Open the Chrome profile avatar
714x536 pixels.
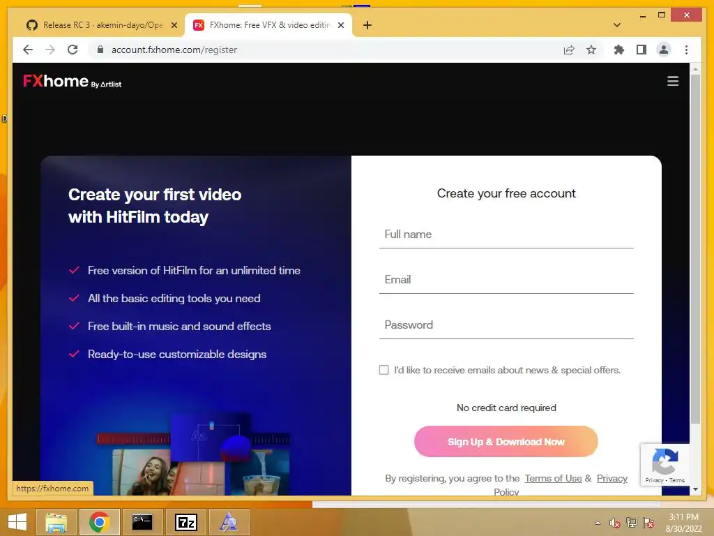tap(664, 50)
